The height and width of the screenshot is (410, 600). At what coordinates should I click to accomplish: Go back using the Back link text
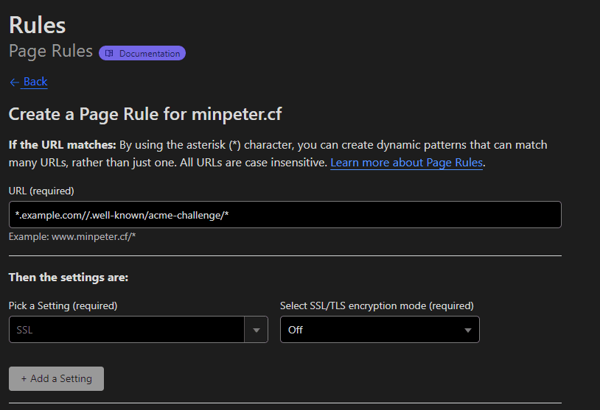35,82
